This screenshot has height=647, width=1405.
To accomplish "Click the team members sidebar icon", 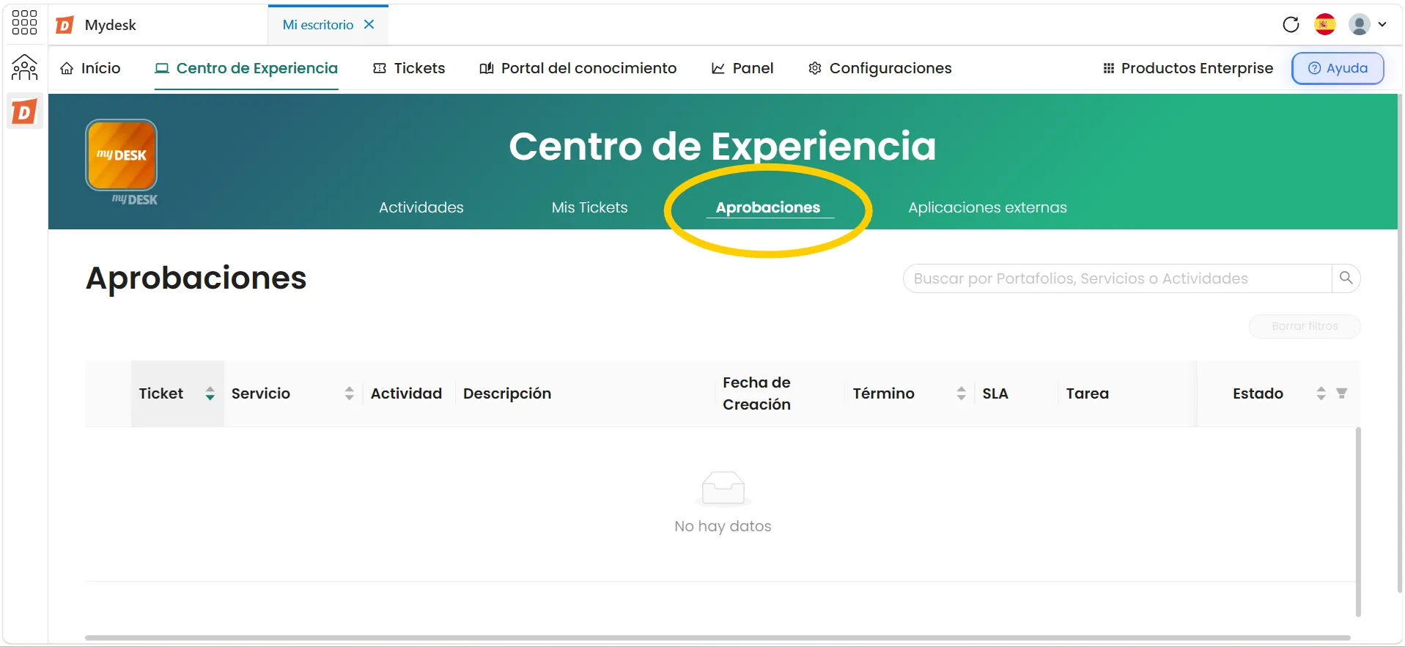I will click(24, 68).
